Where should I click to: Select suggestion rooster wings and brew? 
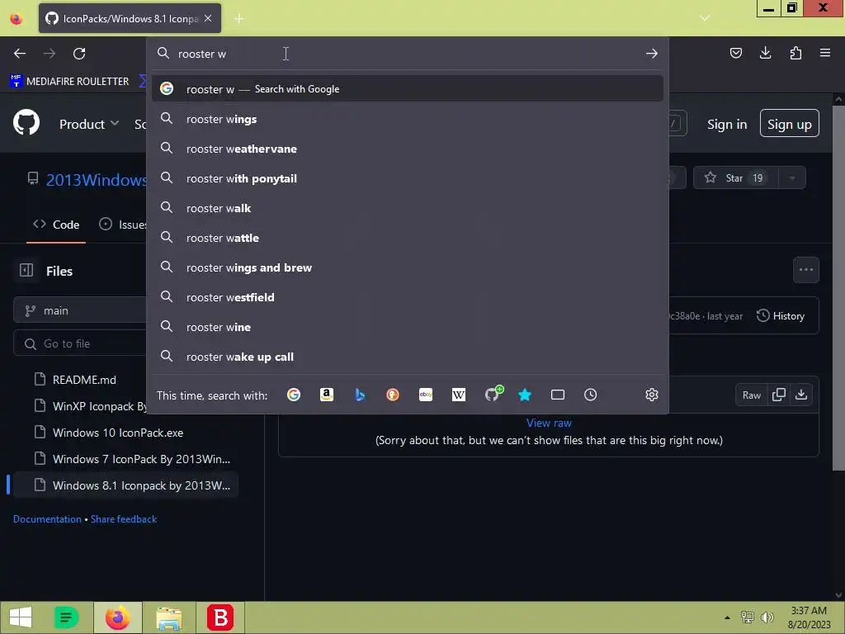[x=407, y=267]
